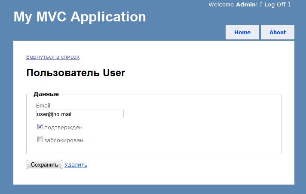Image resolution: width=306 pixels, height=194 pixels.
Task: Click the bold Admin username text
Action: (x=245, y=4)
